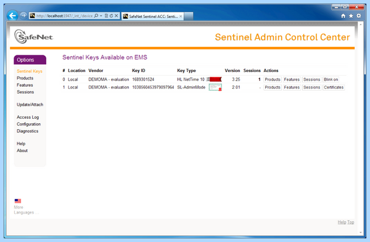Click the browser forward arrow

(23, 16)
